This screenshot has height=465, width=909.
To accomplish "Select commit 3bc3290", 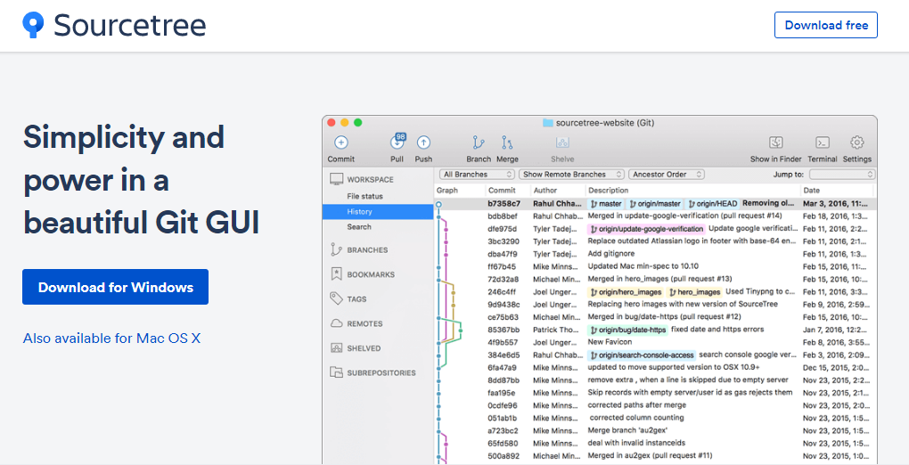I will click(x=655, y=241).
